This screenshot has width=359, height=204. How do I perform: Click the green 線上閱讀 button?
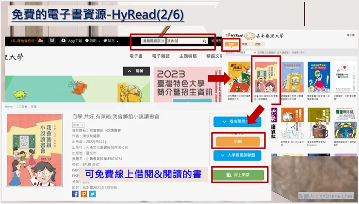[238, 175]
